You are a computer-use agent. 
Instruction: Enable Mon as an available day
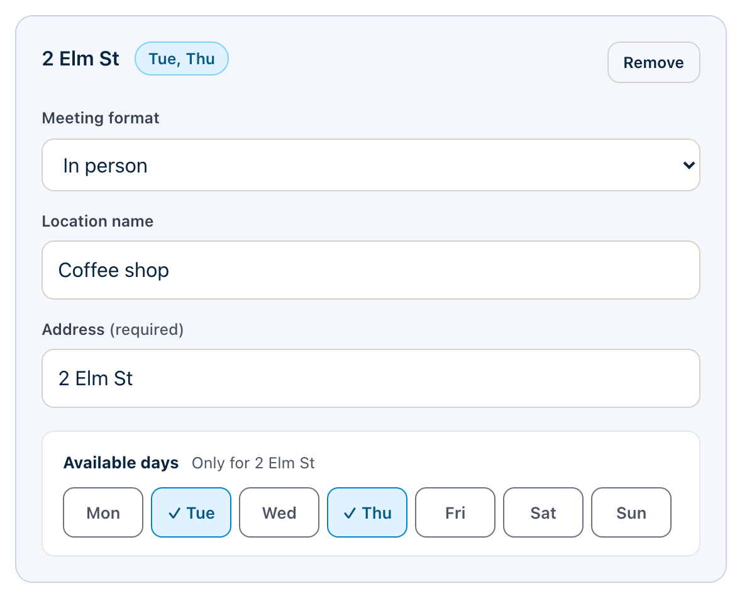(x=103, y=512)
